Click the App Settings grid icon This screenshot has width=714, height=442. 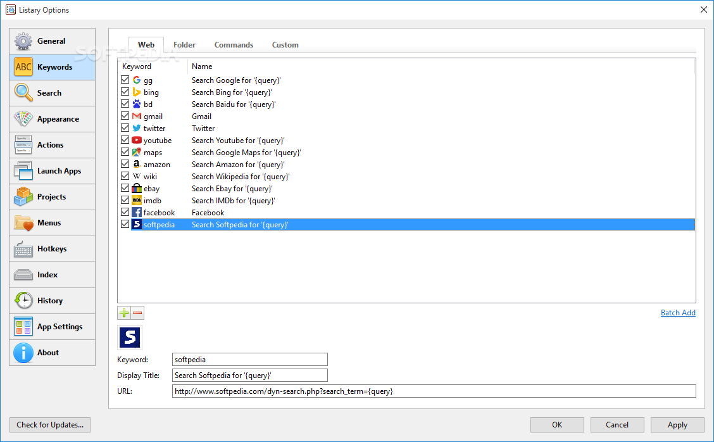click(x=23, y=327)
